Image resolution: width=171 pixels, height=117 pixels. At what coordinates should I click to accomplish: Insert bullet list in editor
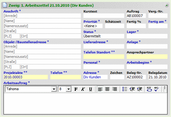pos(125,89)
